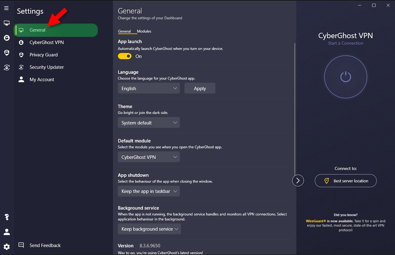Click the Apply button next to Language

point(200,88)
